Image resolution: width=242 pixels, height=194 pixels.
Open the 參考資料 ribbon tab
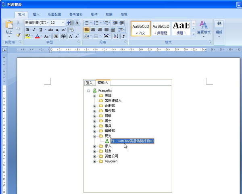(x=76, y=15)
